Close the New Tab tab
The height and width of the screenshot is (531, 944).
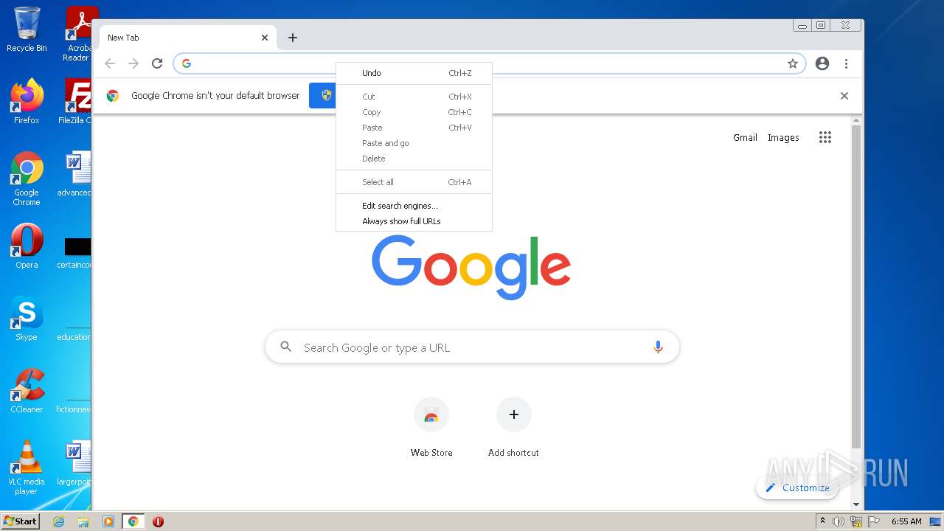point(265,38)
